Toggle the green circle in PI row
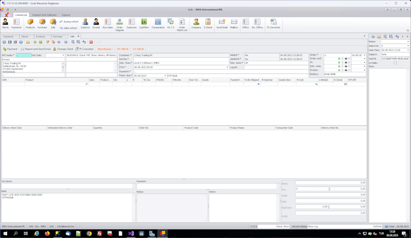 click(x=339, y=62)
